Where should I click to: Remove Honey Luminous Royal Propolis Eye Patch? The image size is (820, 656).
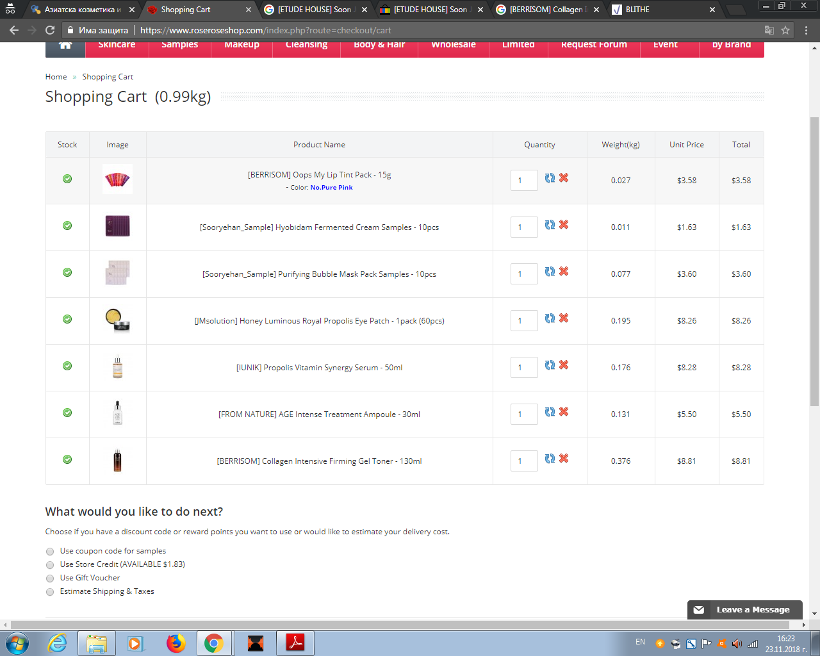click(x=564, y=318)
